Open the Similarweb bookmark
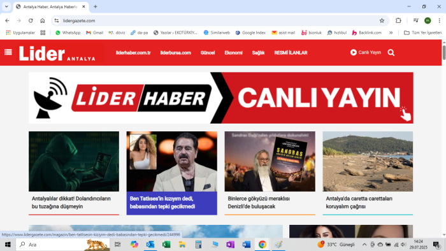The width and height of the screenshot is (446, 251). (217, 32)
